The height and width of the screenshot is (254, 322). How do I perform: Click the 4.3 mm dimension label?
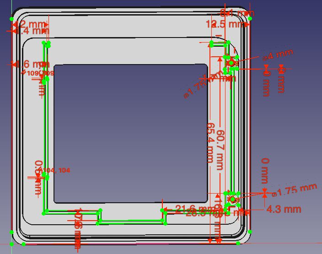pyautogui.click(x=284, y=210)
